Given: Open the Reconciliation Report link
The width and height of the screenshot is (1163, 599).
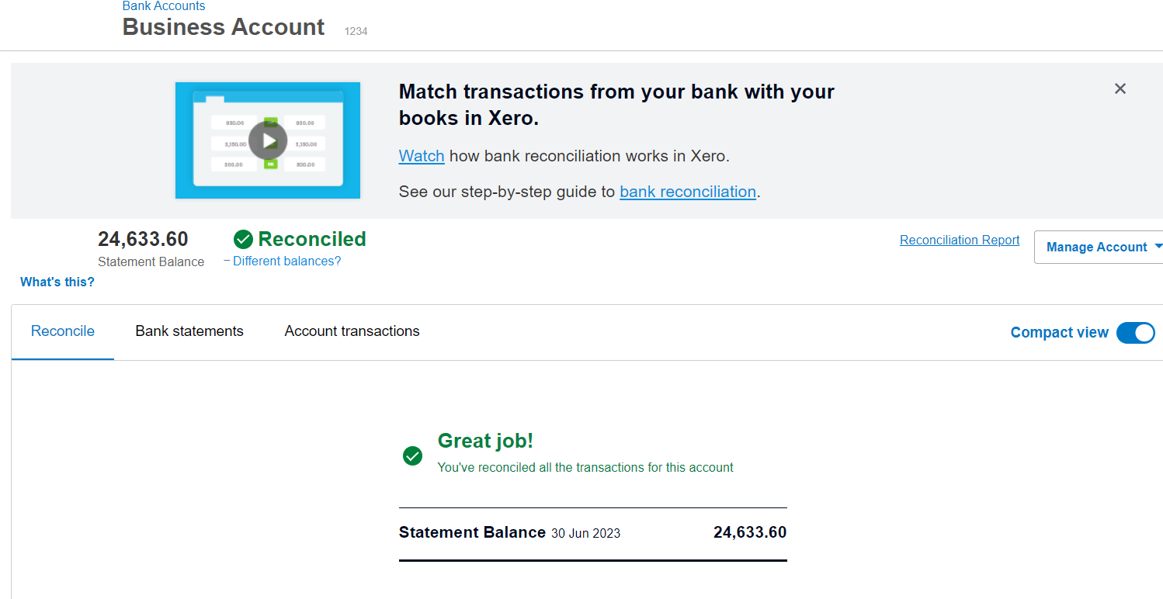Looking at the screenshot, I should (x=960, y=241).
